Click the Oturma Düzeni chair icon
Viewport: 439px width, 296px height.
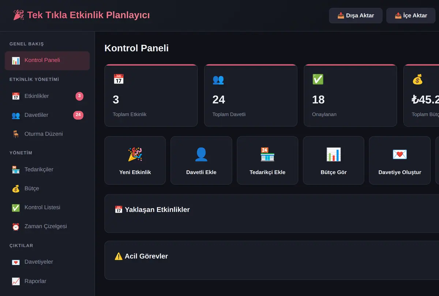click(16, 134)
